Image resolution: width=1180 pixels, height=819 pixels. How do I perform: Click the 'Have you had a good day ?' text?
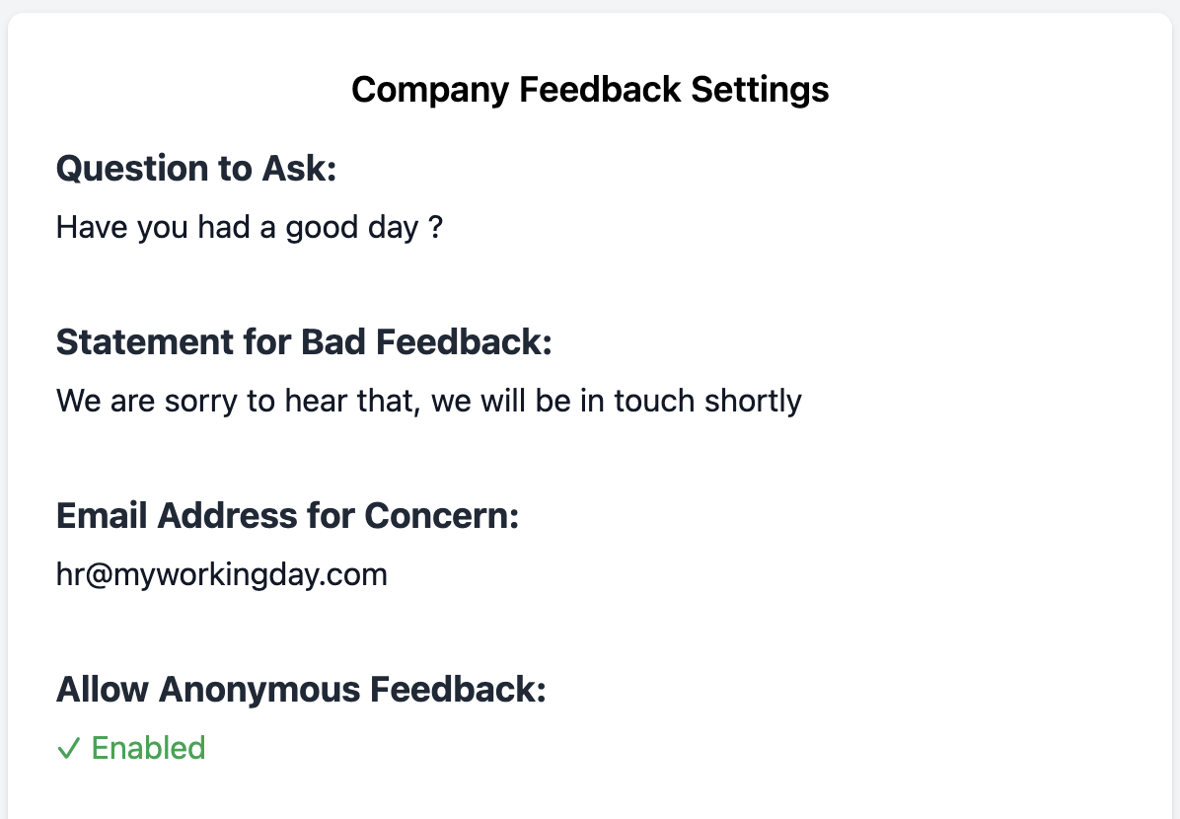click(x=249, y=228)
